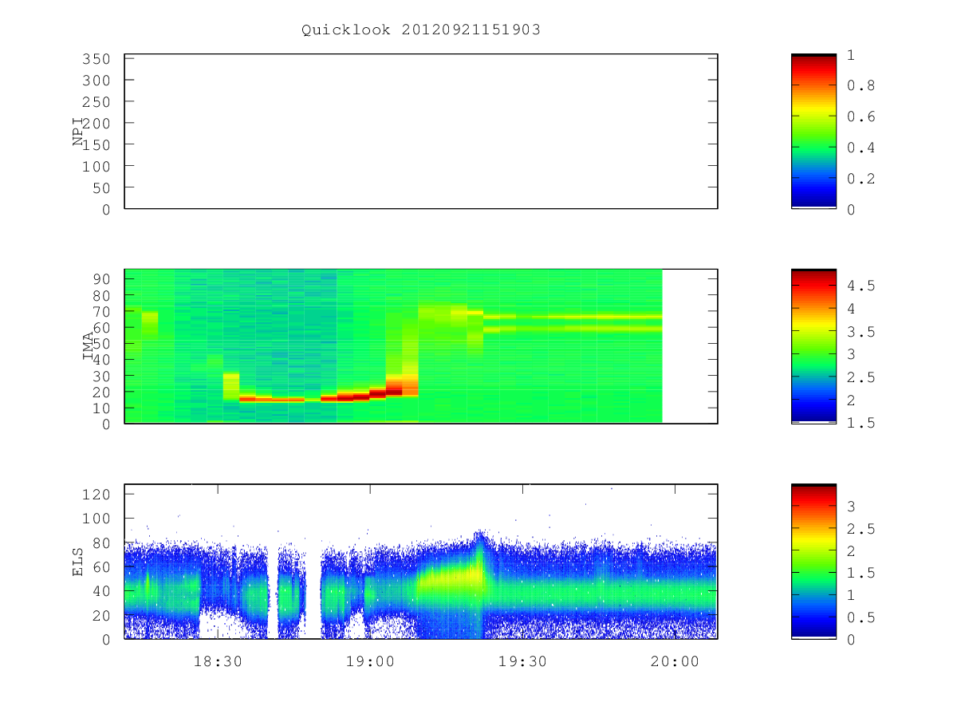Click the ELS axis label

coord(77,562)
